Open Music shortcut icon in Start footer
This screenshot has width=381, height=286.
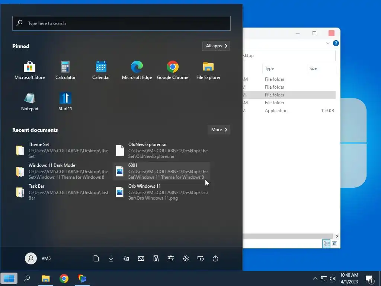pyautogui.click(x=126, y=258)
